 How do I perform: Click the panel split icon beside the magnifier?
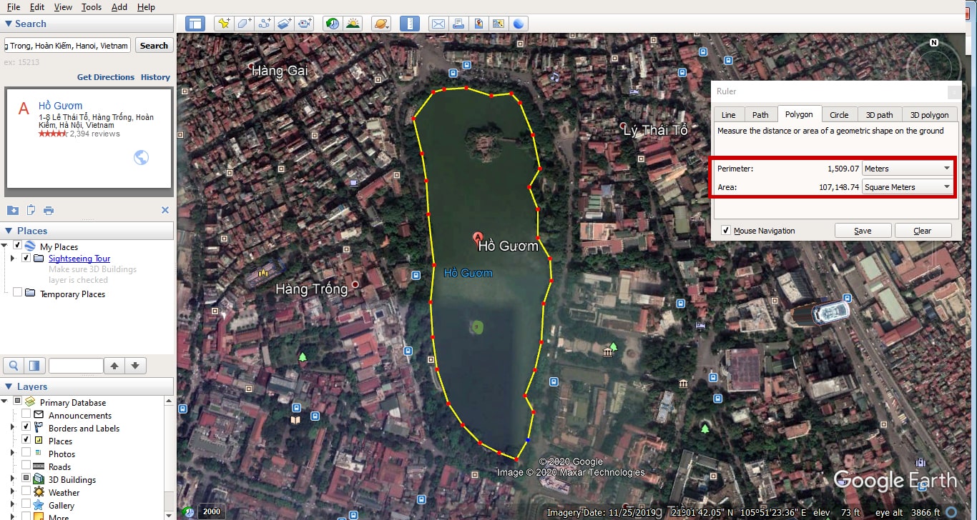coord(34,366)
